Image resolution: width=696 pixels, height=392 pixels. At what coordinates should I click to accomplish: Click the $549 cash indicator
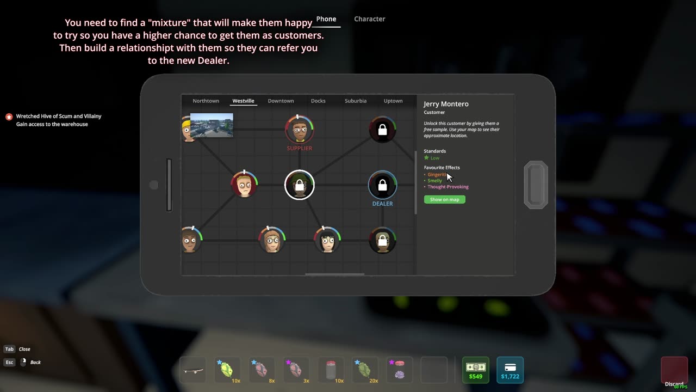point(476,370)
